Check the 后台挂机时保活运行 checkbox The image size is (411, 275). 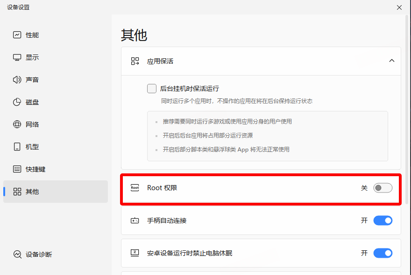click(152, 89)
